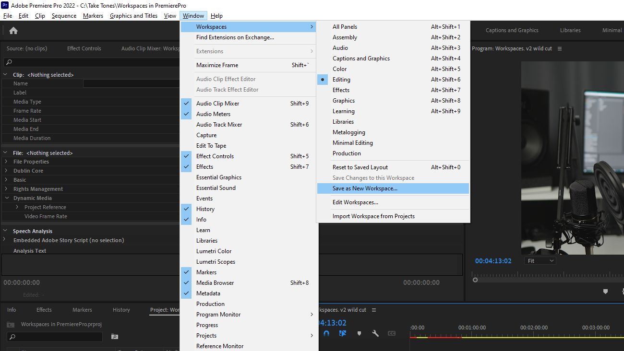Open Timeline Display Settings wrench icon
The image size is (624, 351).
point(375,333)
